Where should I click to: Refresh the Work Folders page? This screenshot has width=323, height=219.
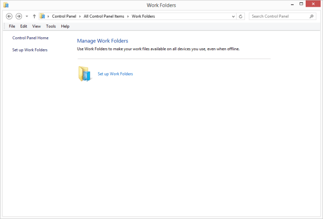[241, 16]
